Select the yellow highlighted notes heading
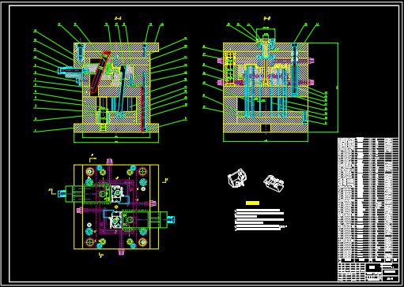 [x=252, y=203]
